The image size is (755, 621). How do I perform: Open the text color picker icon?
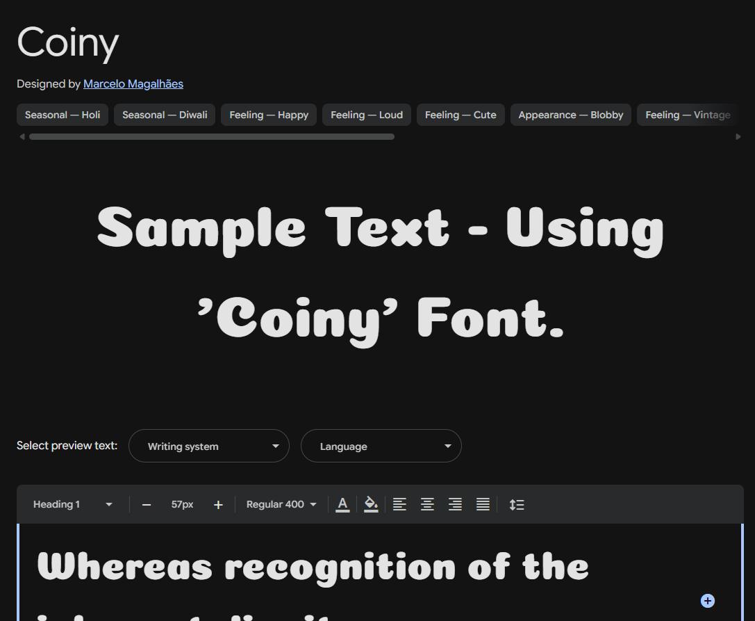coord(342,504)
